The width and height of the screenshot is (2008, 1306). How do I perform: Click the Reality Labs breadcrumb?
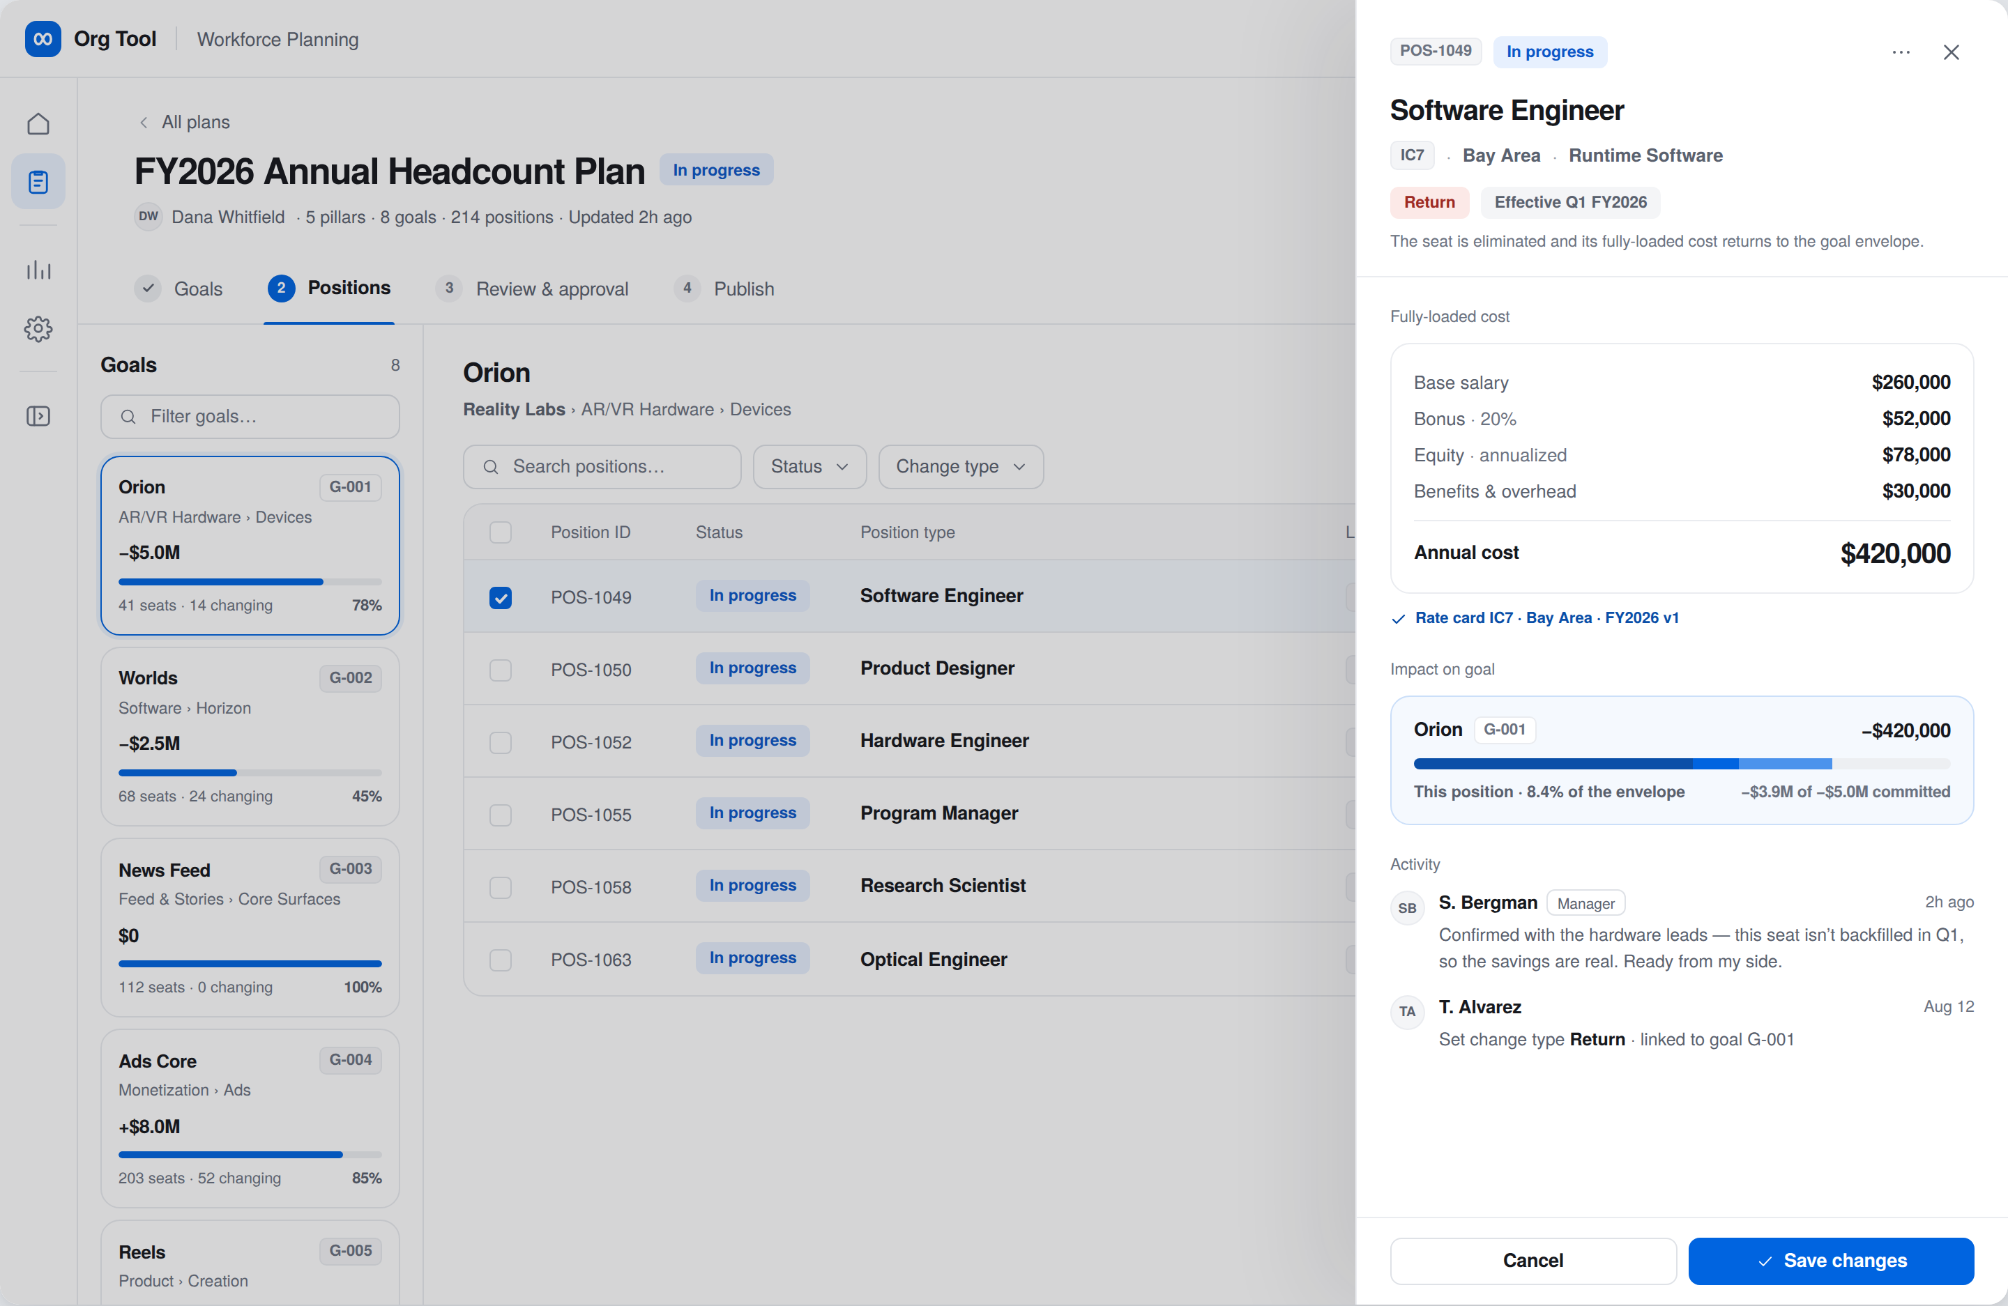(x=514, y=409)
